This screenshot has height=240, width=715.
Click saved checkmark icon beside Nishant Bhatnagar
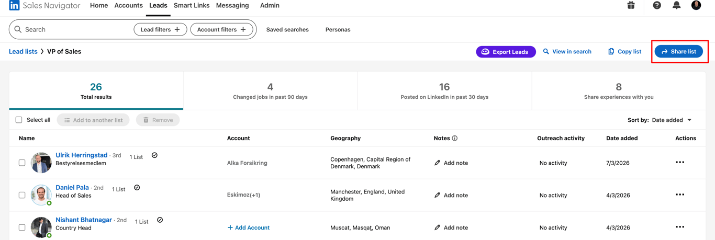[160, 220]
